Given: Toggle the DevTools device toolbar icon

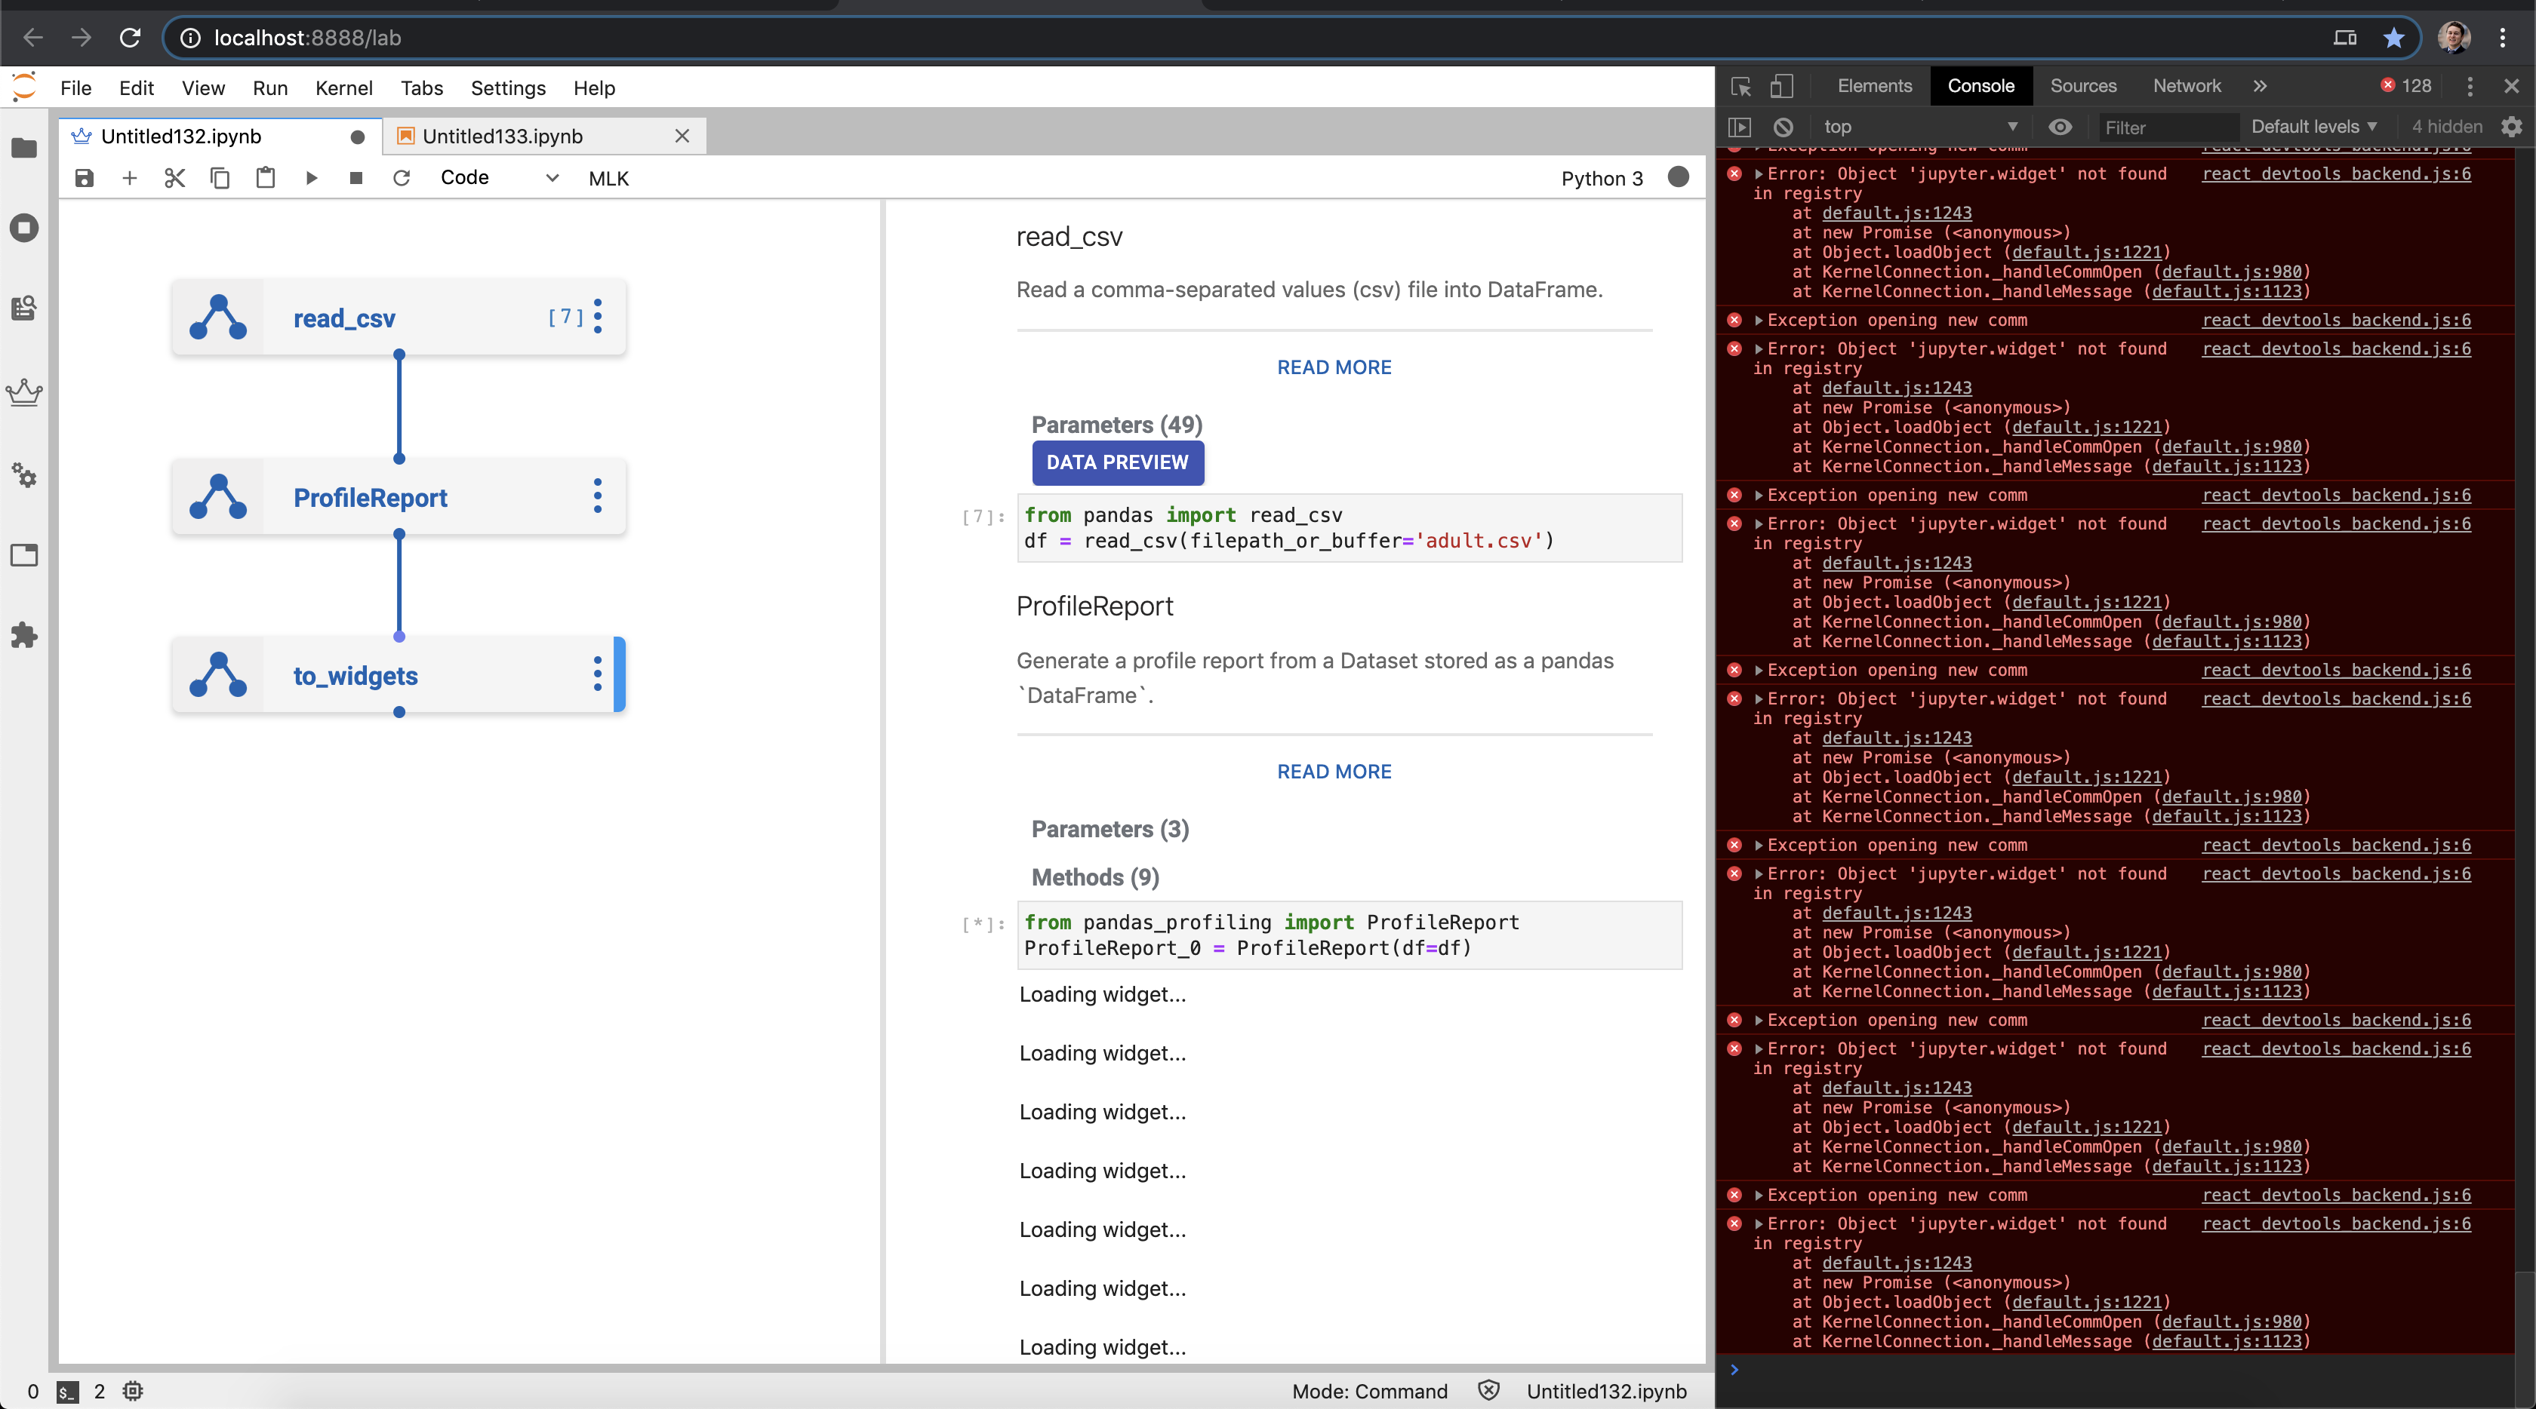Looking at the screenshot, I should (x=1782, y=87).
